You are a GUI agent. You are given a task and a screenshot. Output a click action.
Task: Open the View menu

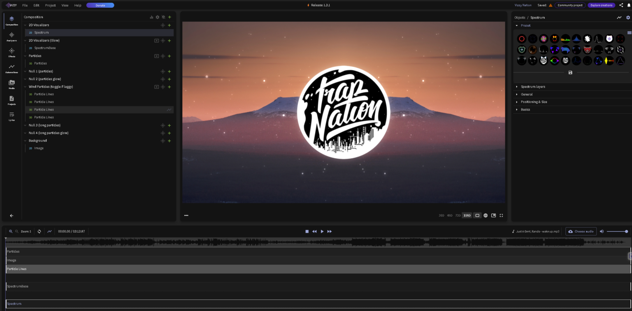65,5
